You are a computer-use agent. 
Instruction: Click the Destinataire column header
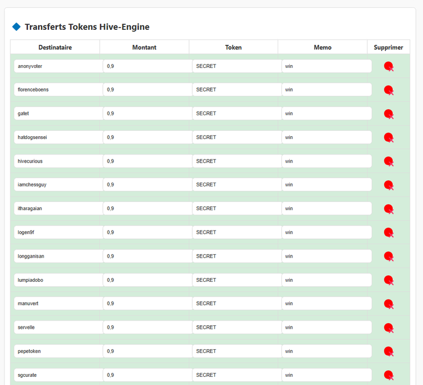(x=55, y=47)
